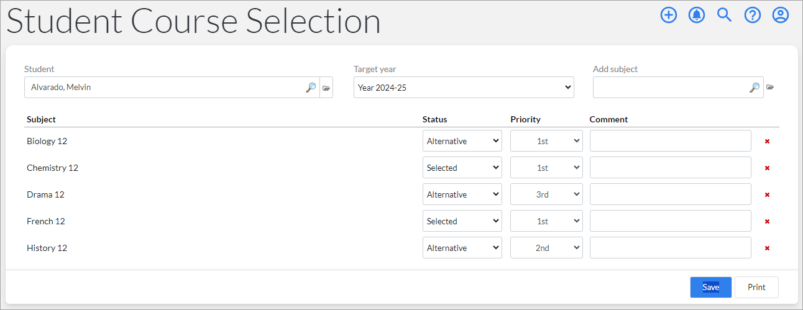803x310 pixels.
Task: Click the Print button
Action: 756,287
